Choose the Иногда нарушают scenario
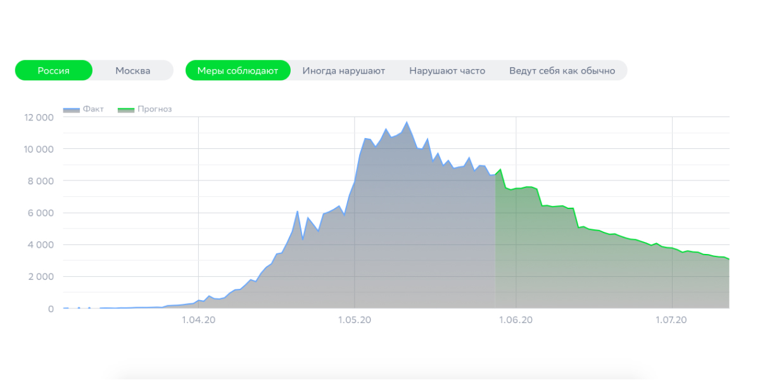 [343, 70]
